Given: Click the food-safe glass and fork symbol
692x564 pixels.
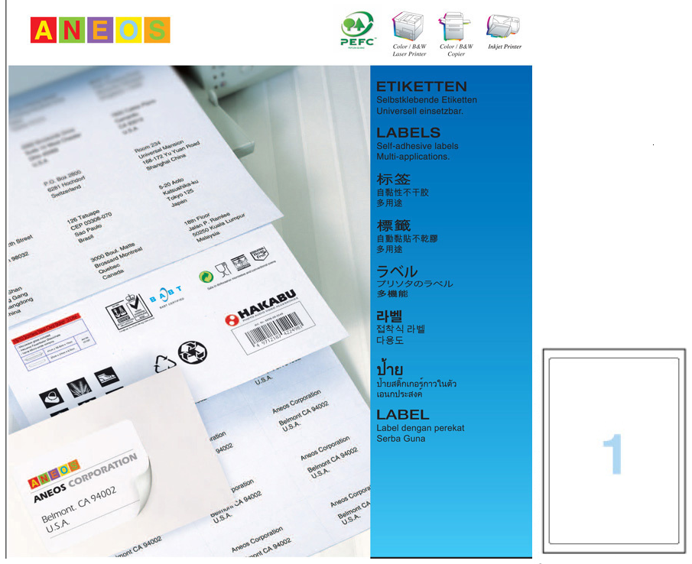Looking at the screenshot, I should [x=223, y=268].
